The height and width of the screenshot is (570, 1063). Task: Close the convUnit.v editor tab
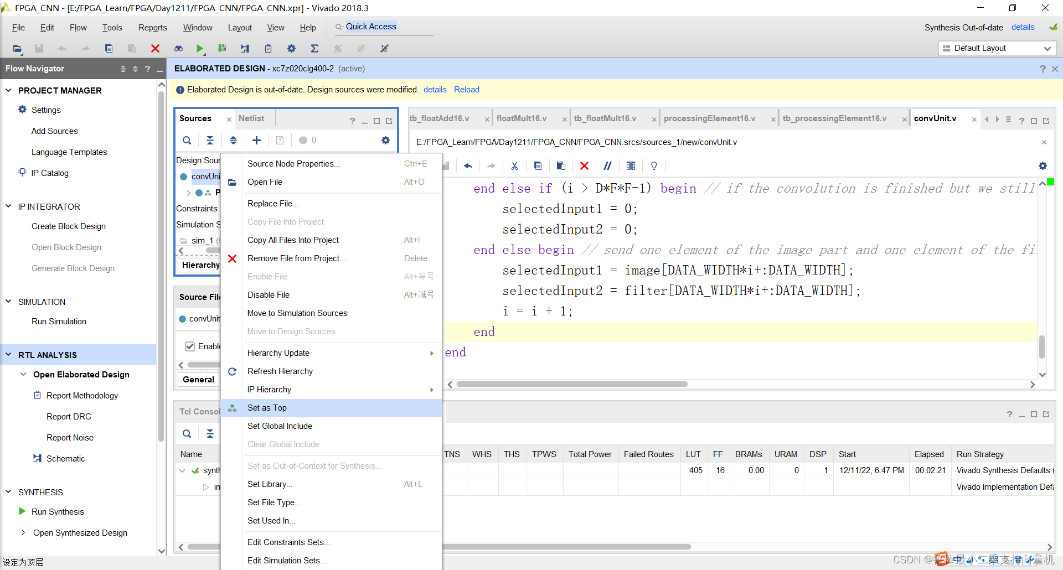(x=974, y=120)
